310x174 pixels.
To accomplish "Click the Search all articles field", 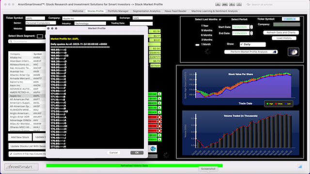I will click(x=276, y=4).
